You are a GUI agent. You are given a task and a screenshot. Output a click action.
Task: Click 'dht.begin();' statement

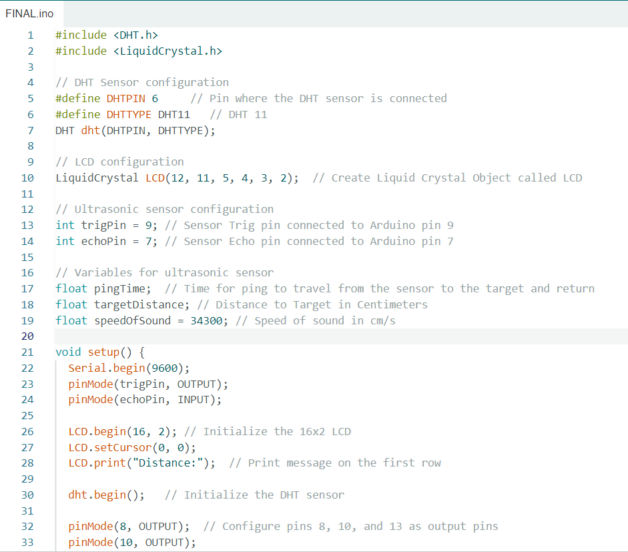[107, 495]
